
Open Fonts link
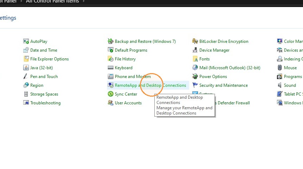point(204,59)
